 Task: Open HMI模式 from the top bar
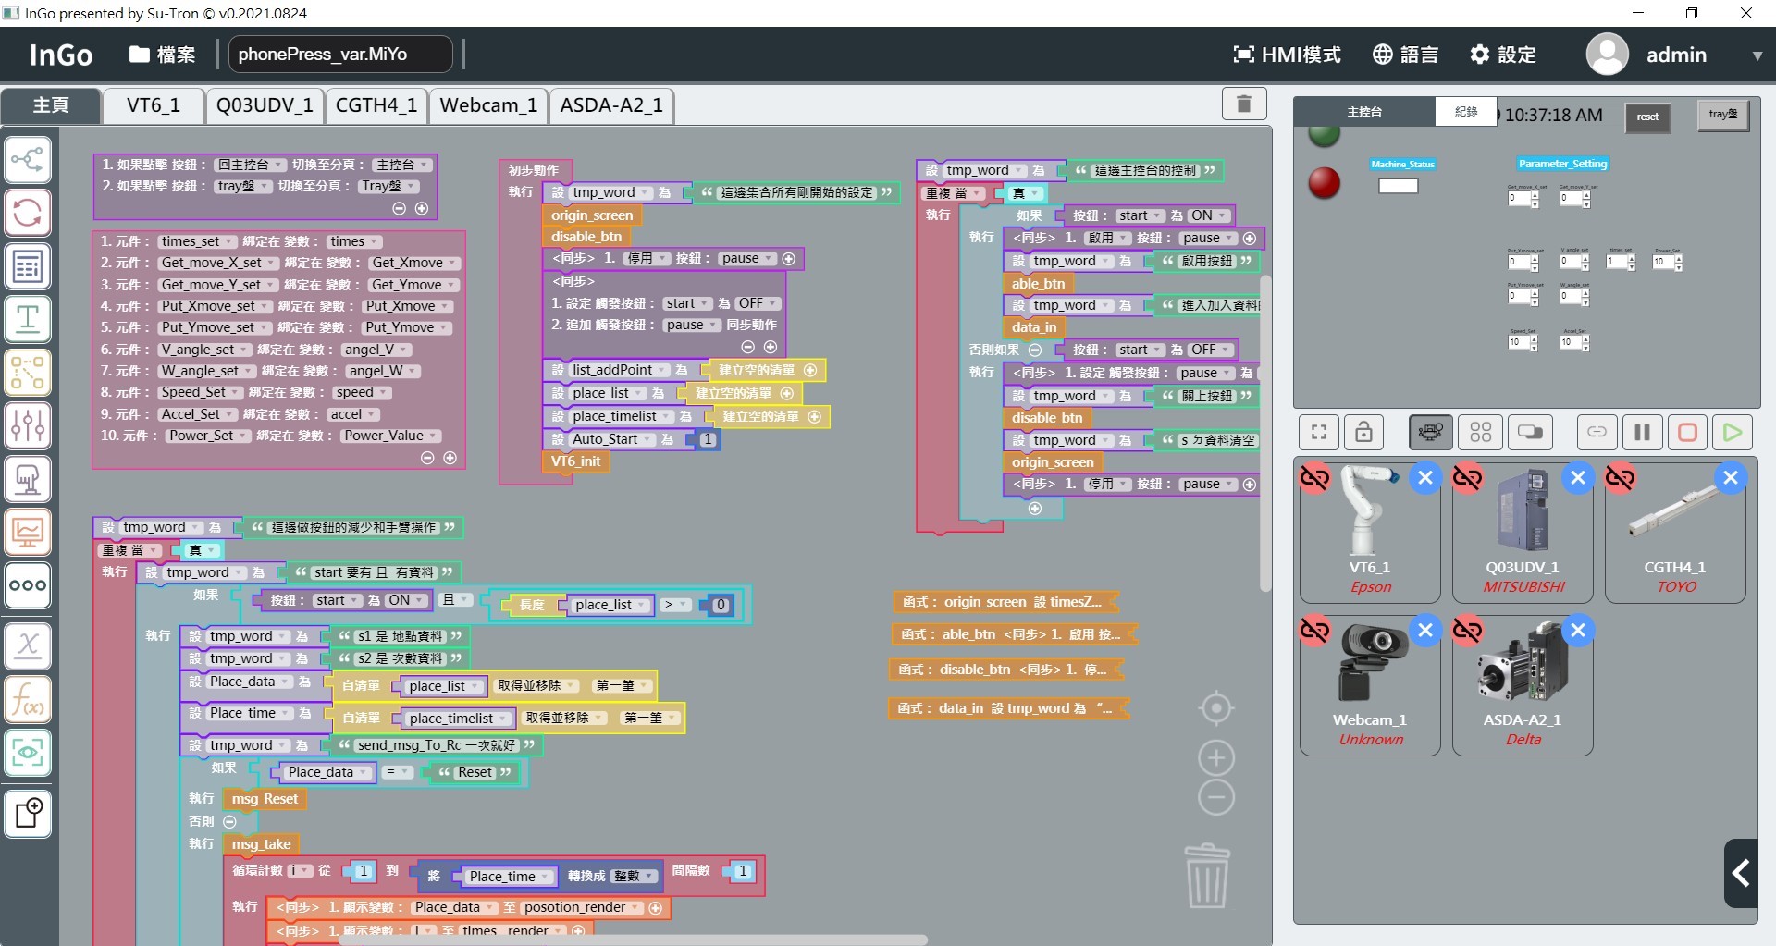pos(1287,55)
